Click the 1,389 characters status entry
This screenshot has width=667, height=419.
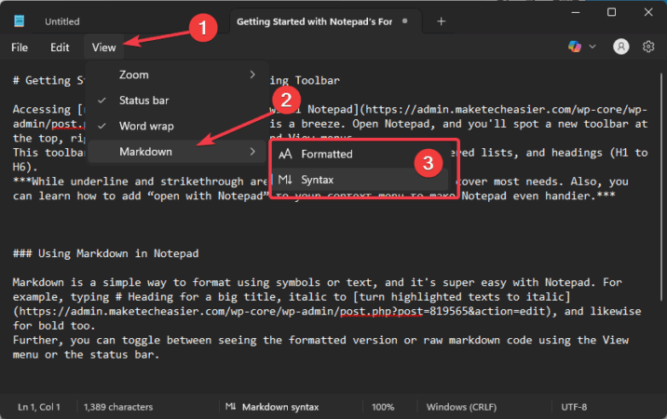pyautogui.click(x=118, y=407)
